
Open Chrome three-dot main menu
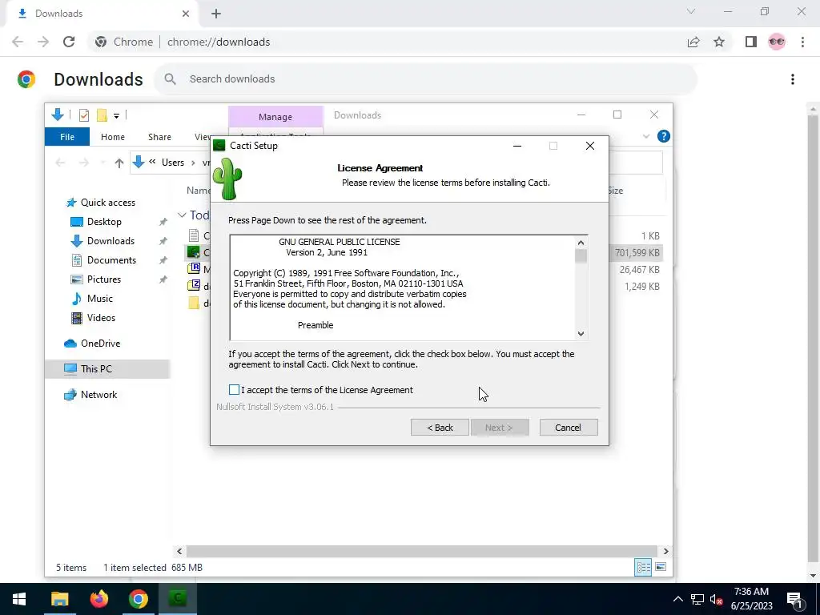802,42
